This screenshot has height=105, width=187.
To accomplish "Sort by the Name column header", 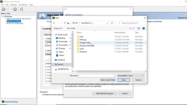I will coord(79,32).
